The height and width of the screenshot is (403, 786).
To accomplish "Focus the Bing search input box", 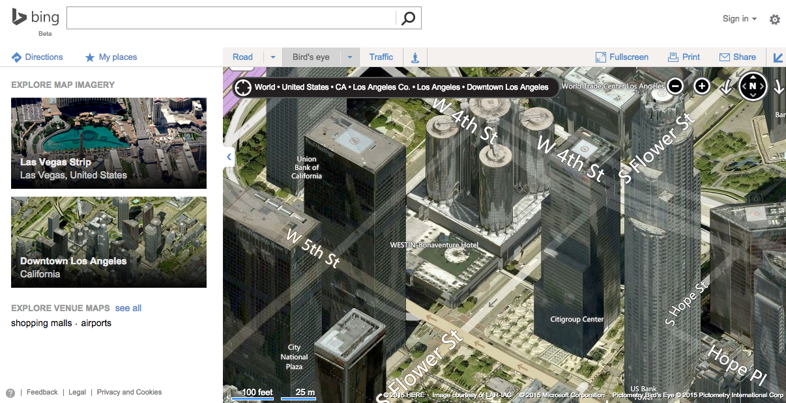I will 231,18.
